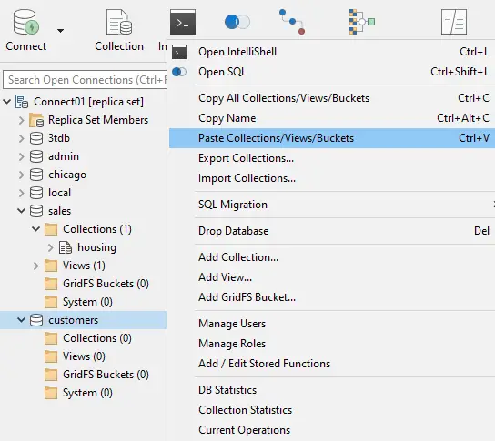Click the Connect database icon
Image resolution: width=495 pixels, height=441 pixels.
25,22
